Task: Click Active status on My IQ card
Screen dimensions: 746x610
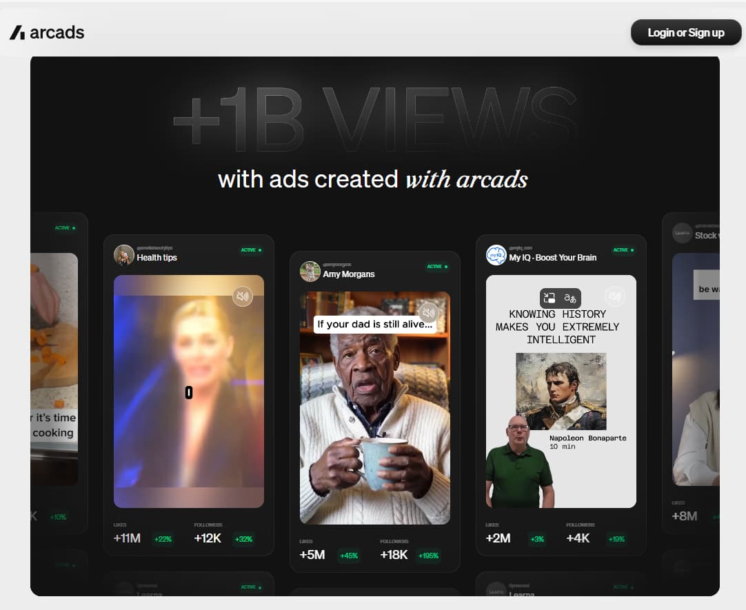Action: [x=623, y=250]
